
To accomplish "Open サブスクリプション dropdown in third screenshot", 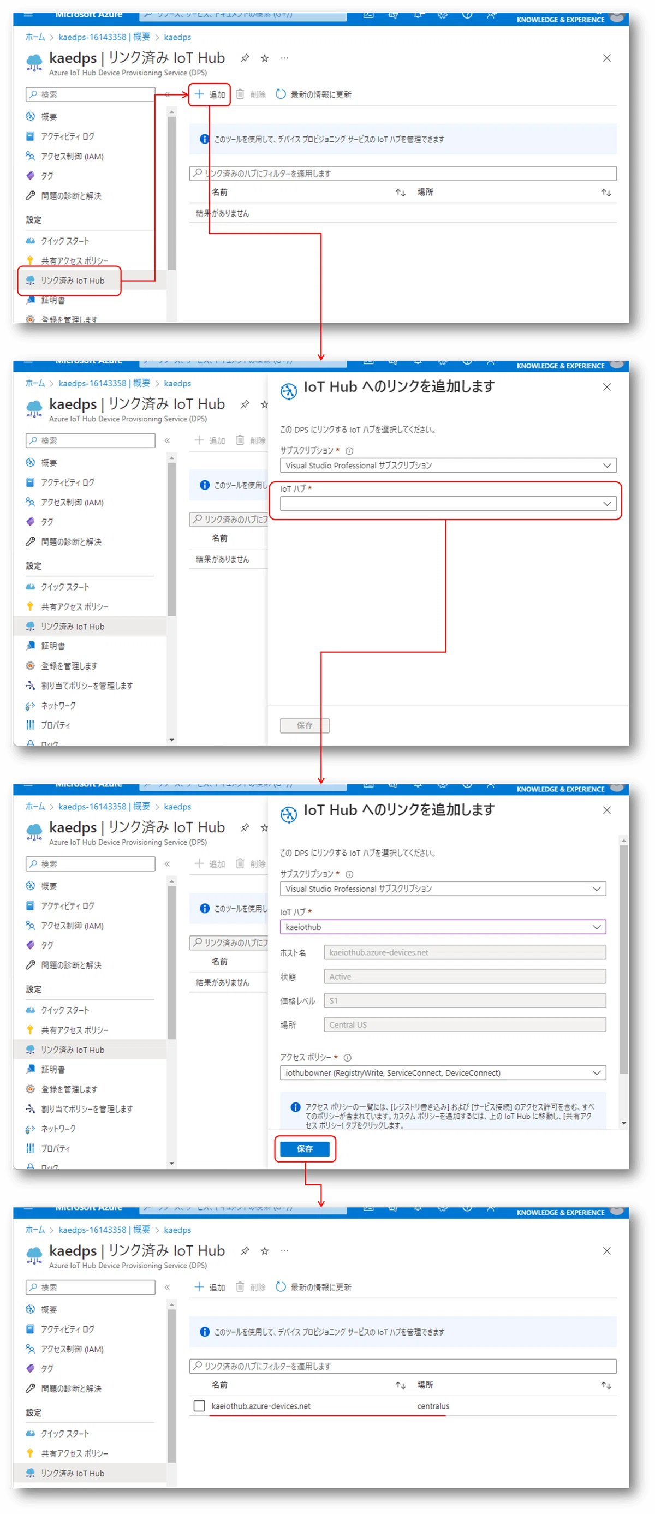I will coord(443,889).
